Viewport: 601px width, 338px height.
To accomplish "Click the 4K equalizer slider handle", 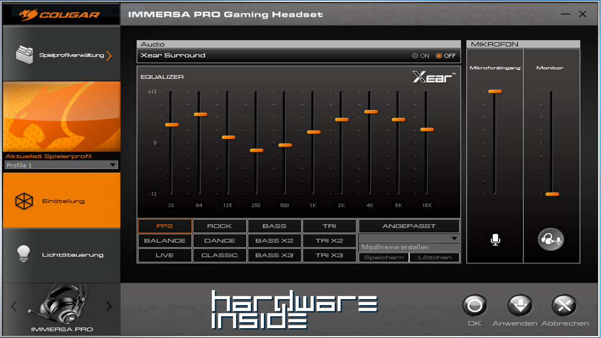I will (x=371, y=112).
